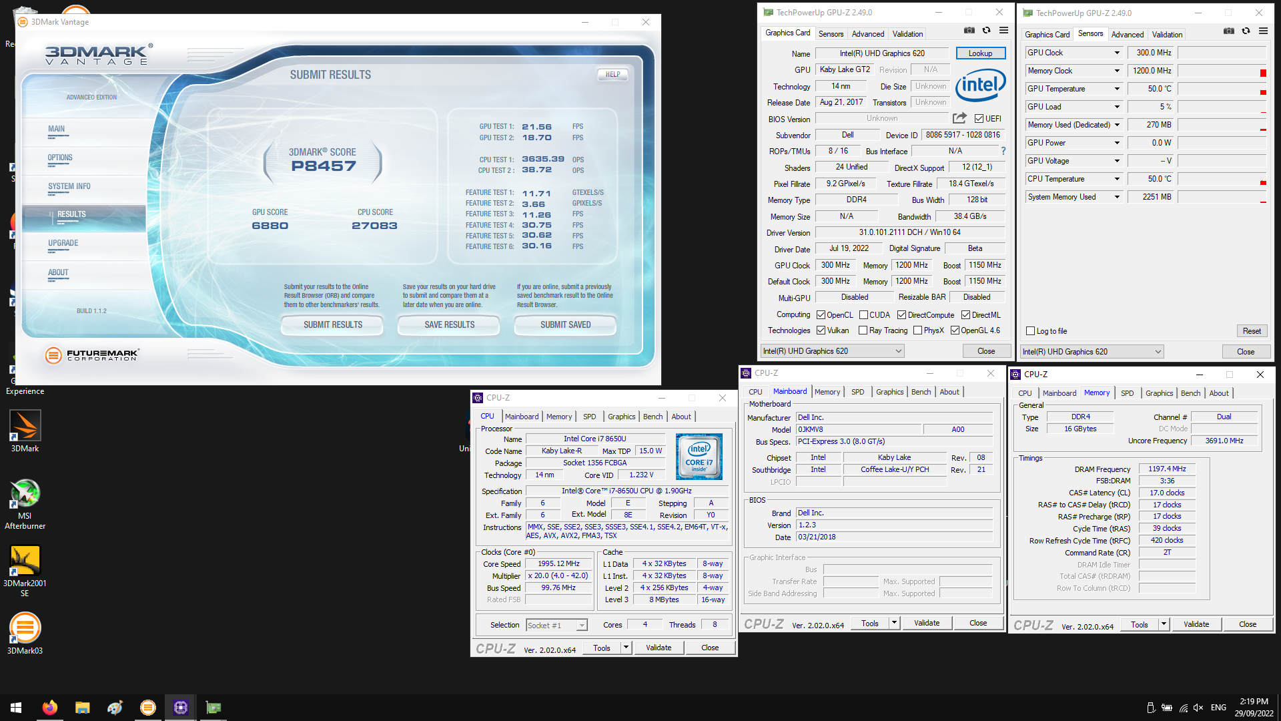Click Reset button in GPU-Z Sensors

click(x=1252, y=331)
